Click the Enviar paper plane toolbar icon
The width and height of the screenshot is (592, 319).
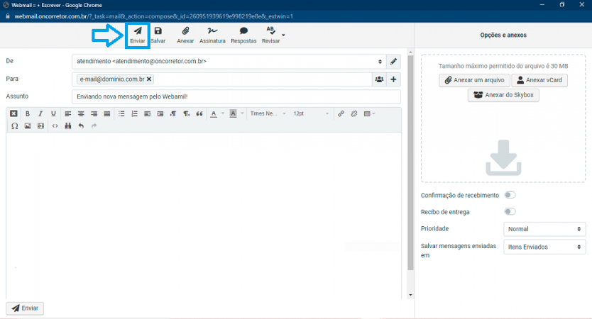[x=138, y=35]
